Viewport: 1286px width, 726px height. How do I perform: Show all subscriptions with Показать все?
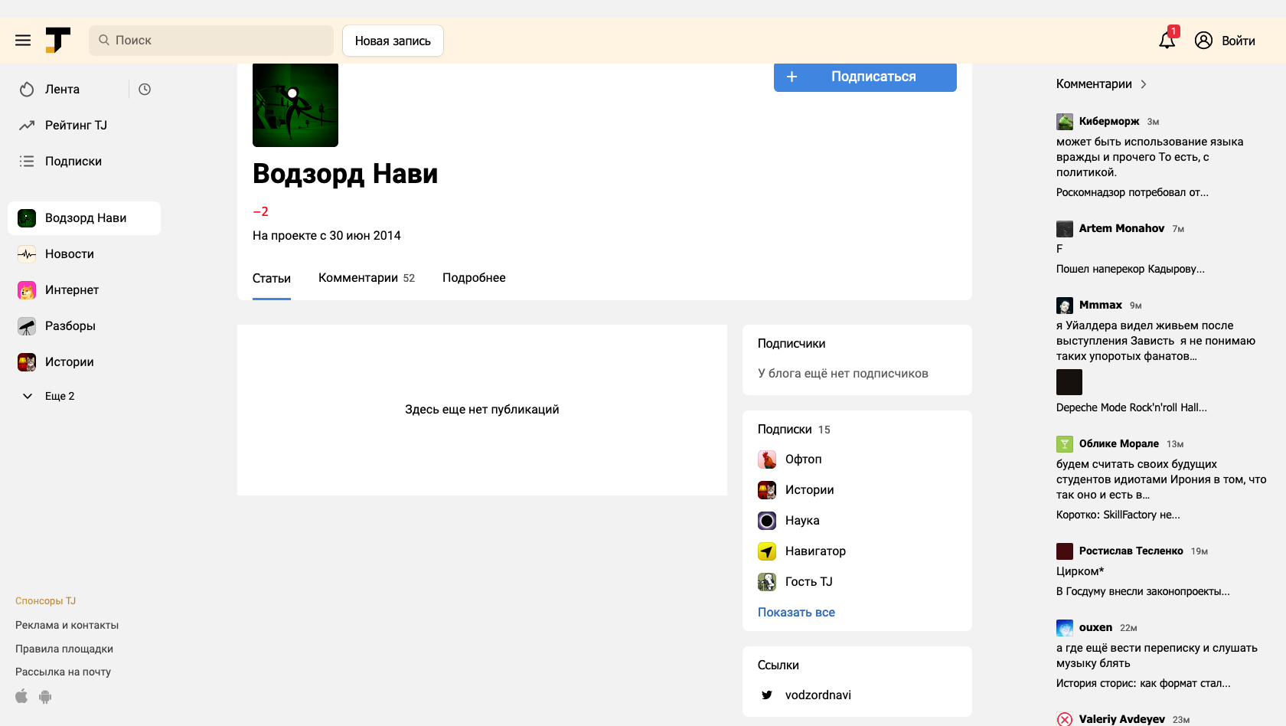coord(796,613)
